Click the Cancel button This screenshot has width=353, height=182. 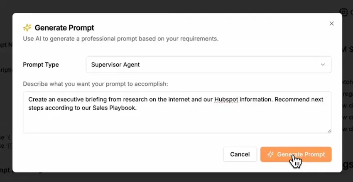point(240,154)
